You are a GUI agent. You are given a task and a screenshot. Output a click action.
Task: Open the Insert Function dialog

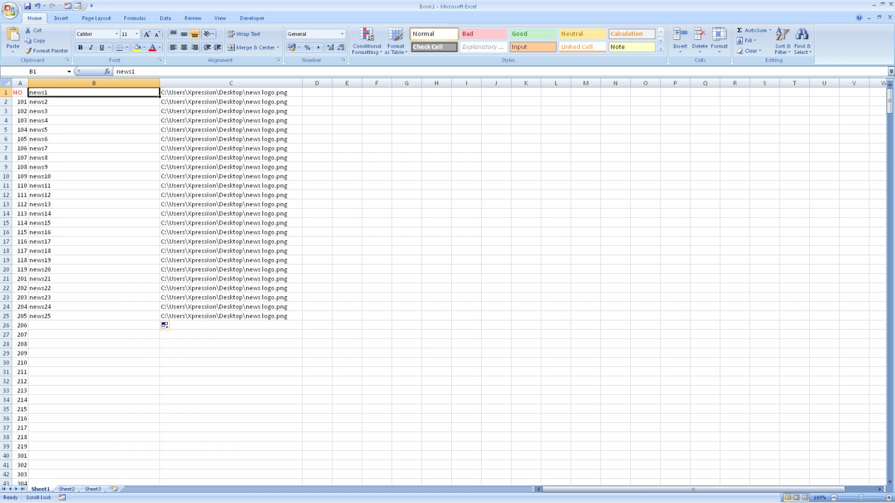108,71
